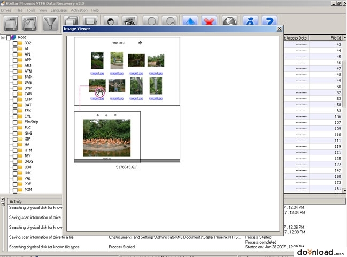Select the LNK folder in the tree
347x257 pixels.
[x=27, y=173]
